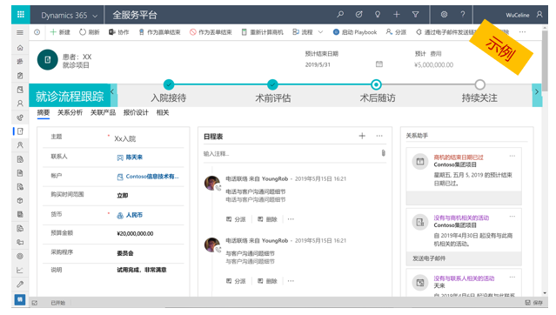Open ellipsis menu of first phone call
The width and height of the screenshot is (556, 315).
click(291, 219)
